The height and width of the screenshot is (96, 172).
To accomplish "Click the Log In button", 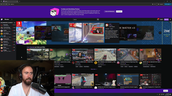I will tap(161, 19).
